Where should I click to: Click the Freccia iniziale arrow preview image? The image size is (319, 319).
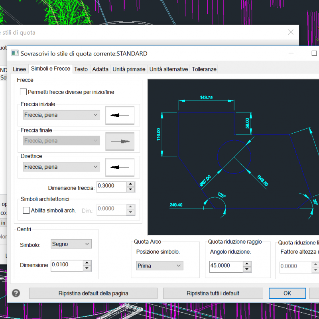pos(120,115)
